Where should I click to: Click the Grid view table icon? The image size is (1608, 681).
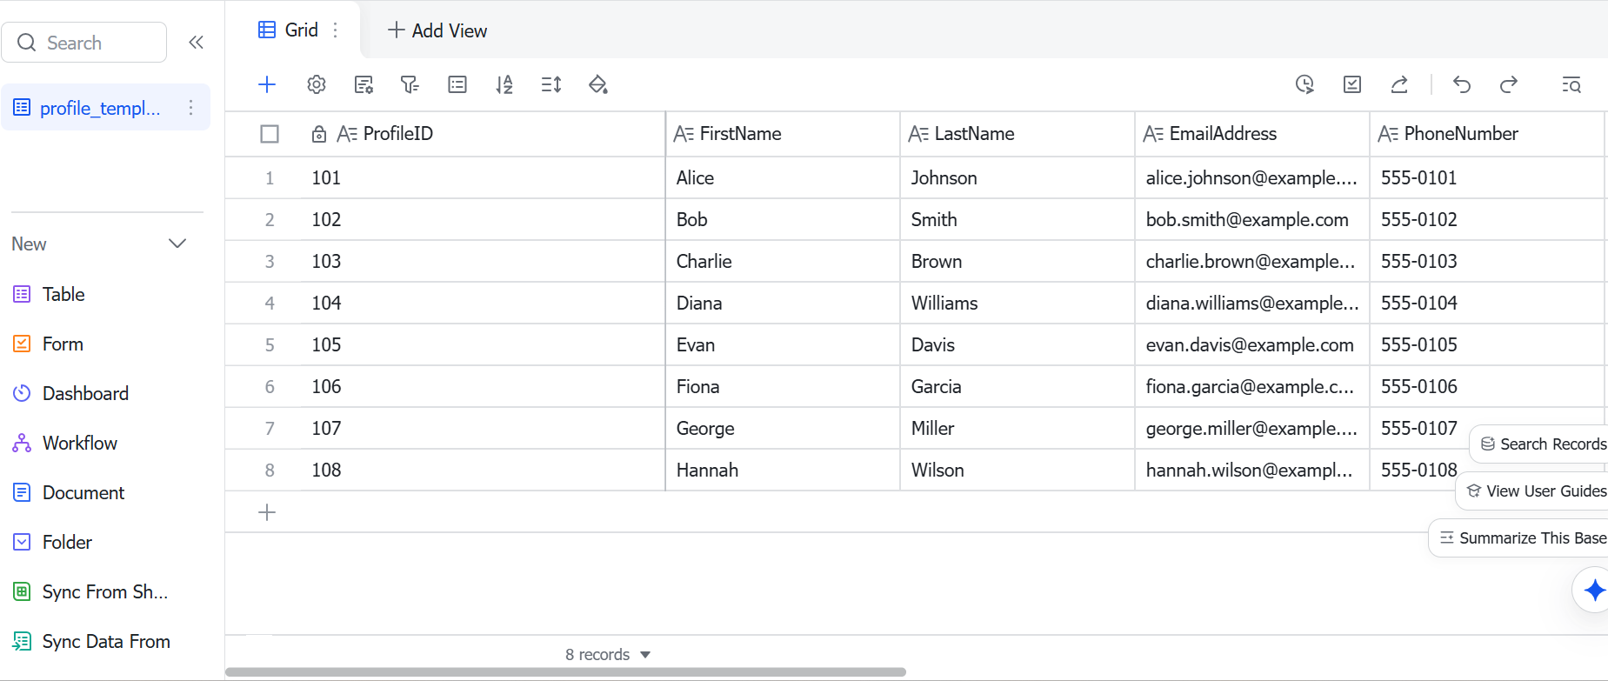click(x=267, y=30)
